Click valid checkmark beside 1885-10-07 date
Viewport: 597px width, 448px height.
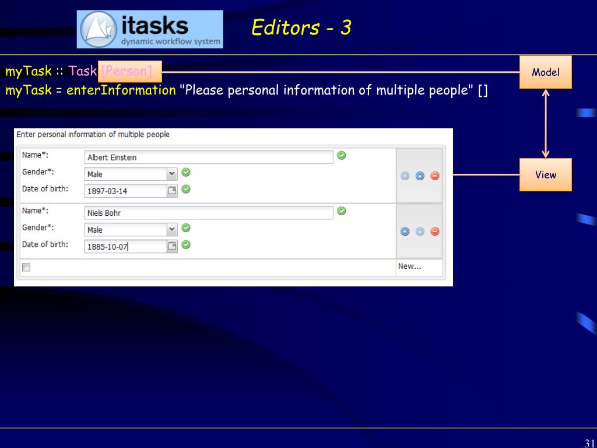click(x=186, y=244)
